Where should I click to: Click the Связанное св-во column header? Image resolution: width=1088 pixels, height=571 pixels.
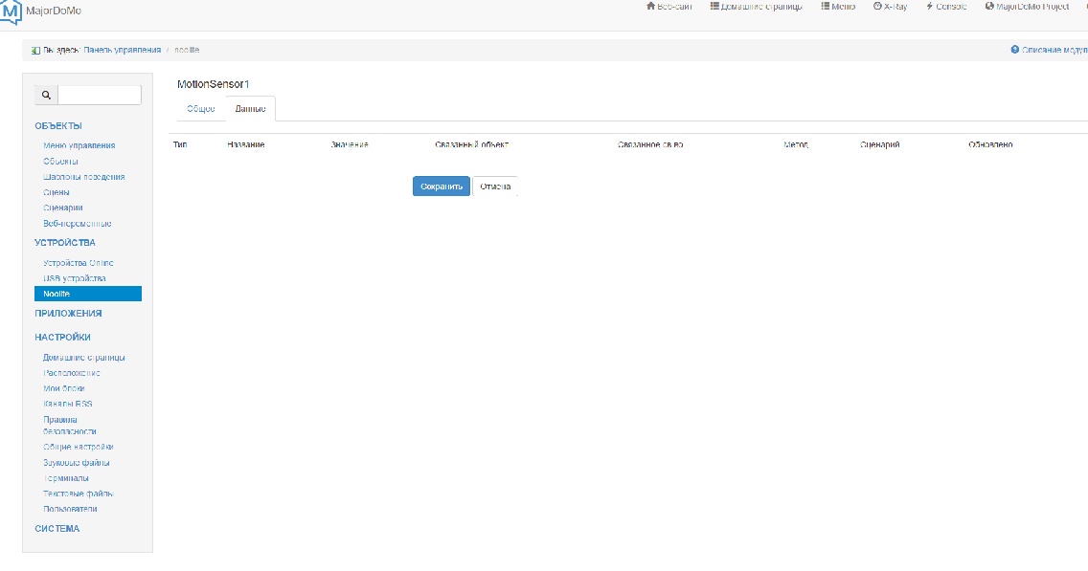pyautogui.click(x=650, y=144)
